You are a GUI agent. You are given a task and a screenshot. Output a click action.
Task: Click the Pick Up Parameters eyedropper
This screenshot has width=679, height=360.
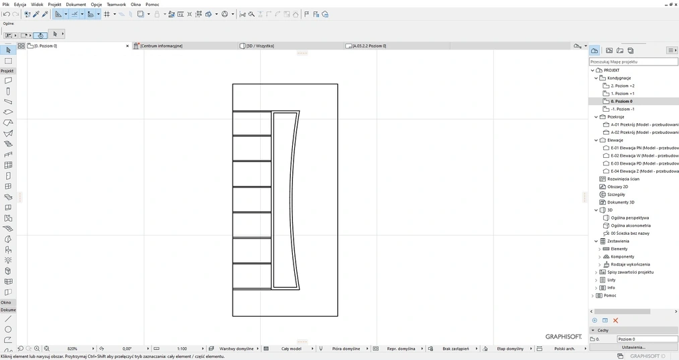pos(36,14)
